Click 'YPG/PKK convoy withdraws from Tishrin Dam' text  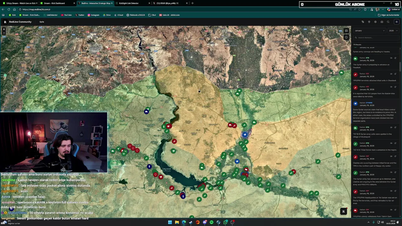point(372,216)
